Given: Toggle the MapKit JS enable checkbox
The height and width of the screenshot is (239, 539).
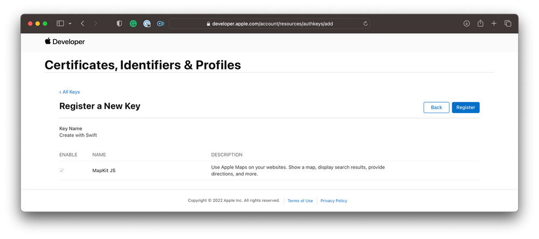Looking at the screenshot, I should 62,171.
